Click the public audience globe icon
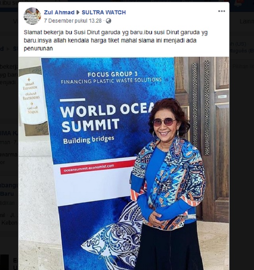 [x=108, y=21]
